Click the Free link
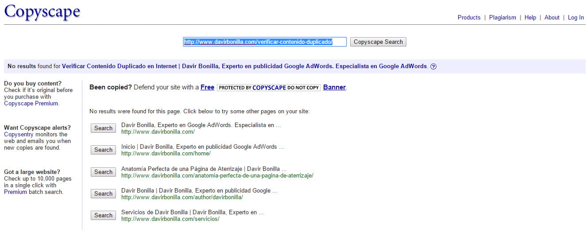587x247 pixels. pos(207,87)
